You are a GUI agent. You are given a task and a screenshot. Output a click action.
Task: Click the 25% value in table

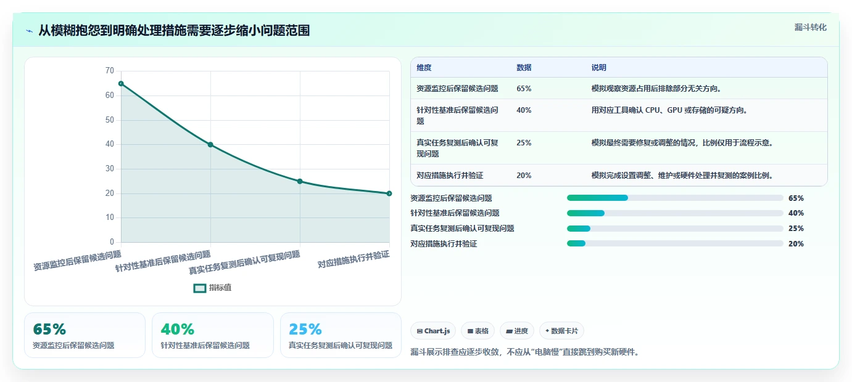(524, 143)
